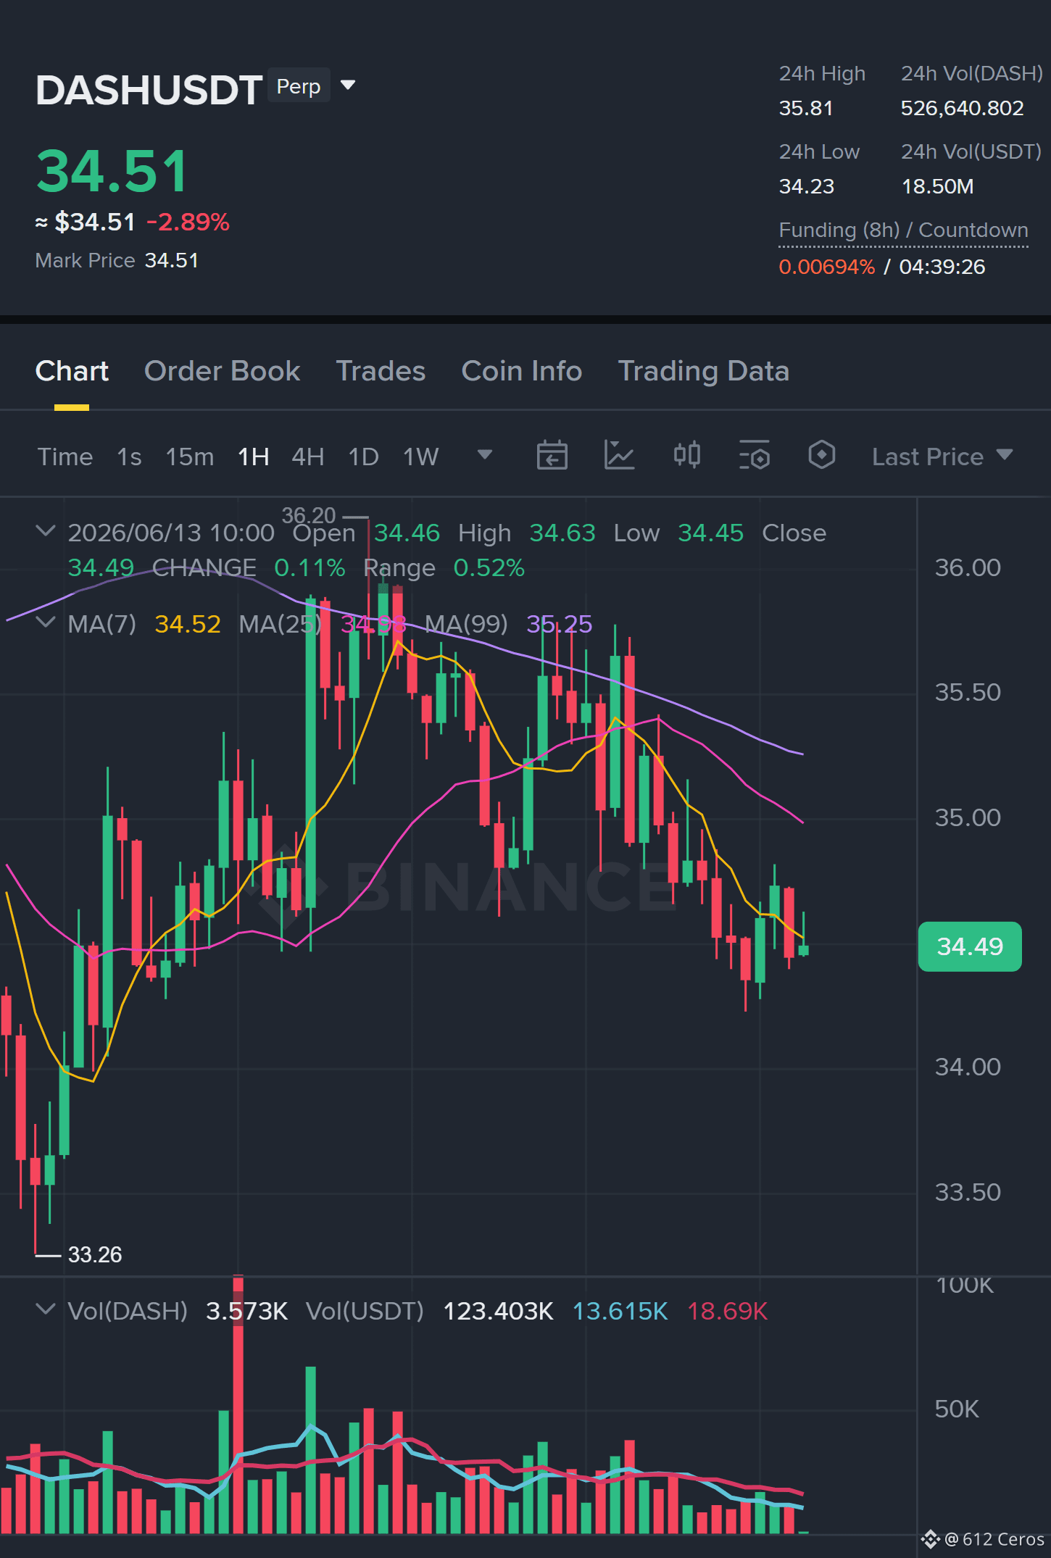Collapse the MA(7) moving average legend
This screenshot has height=1558, width=1051.
click(46, 622)
